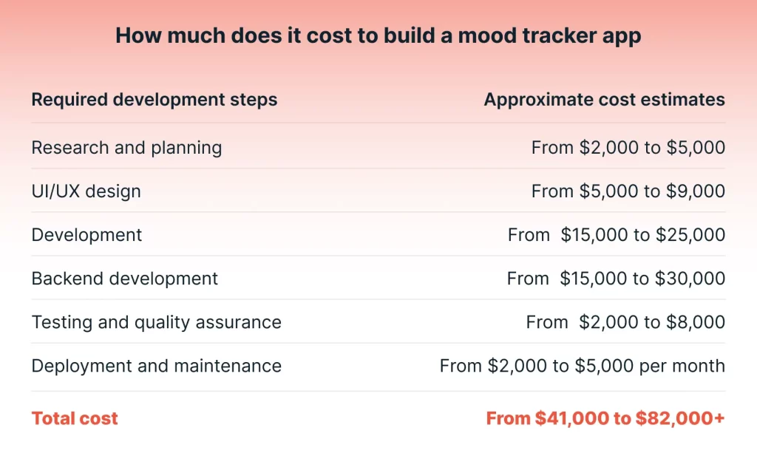Viewport: 757px width, 453px height.
Task: Click the '$15,000 to $30,000' backend cost
Action: 642,279
